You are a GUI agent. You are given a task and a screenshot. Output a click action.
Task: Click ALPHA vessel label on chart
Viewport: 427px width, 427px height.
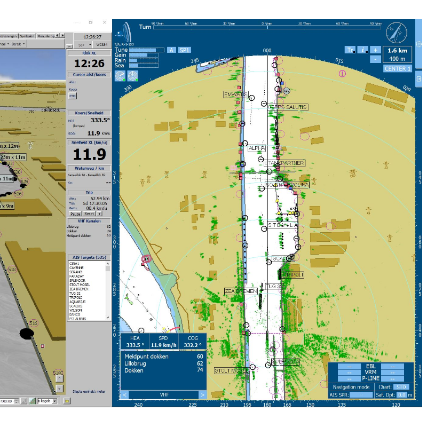coord(257,148)
